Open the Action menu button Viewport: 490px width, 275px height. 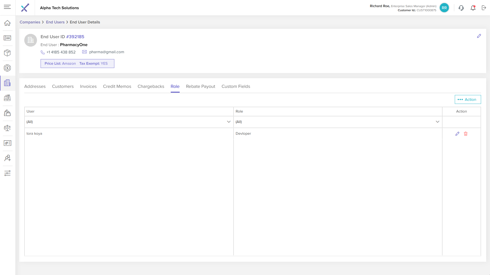pos(468,100)
